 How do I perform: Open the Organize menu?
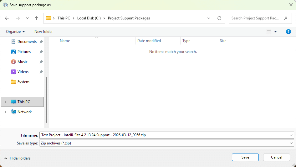15,32
